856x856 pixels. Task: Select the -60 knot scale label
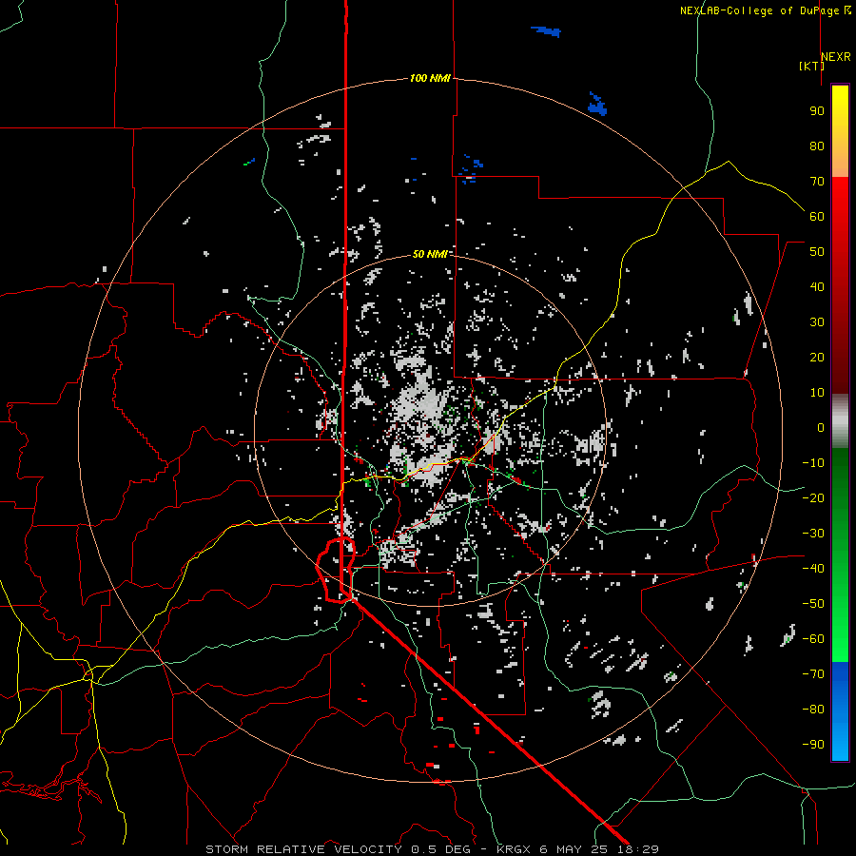pos(813,639)
